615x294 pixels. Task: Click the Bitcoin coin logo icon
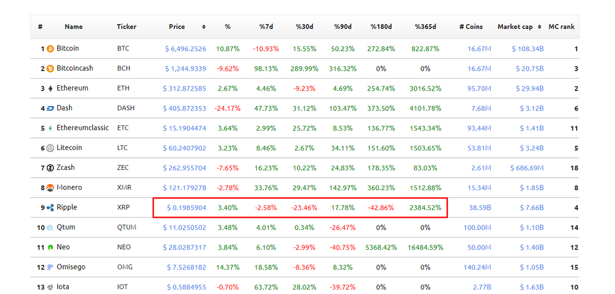(x=50, y=49)
